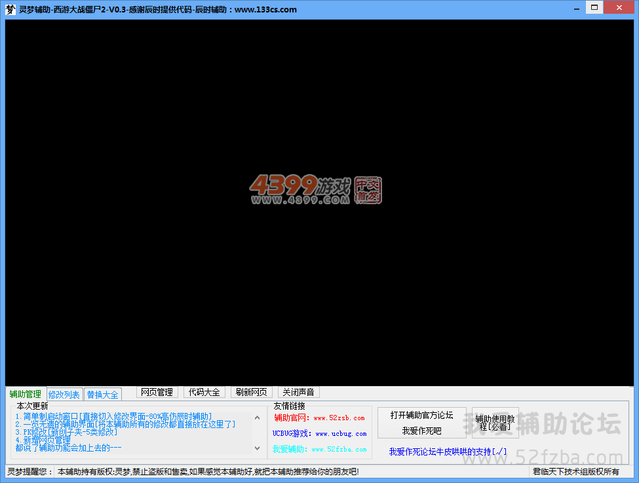Click the update list scroll up arrow
This screenshot has height=483, width=639.
tap(257, 418)
